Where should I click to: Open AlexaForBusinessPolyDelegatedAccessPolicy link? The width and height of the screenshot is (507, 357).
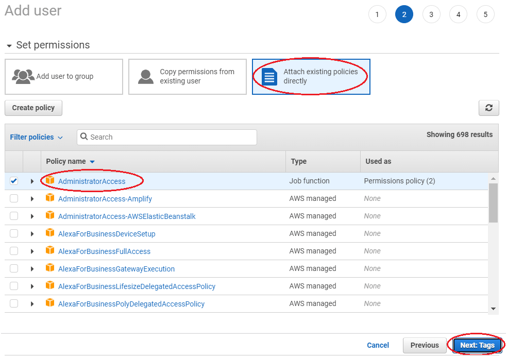pos(131,304)
